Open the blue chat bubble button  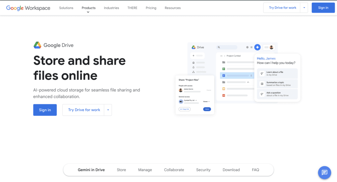[324, 172]
